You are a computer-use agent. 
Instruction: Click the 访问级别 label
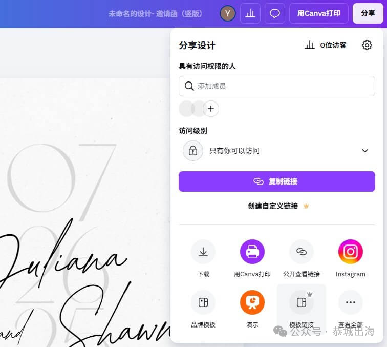click(193, 131)
